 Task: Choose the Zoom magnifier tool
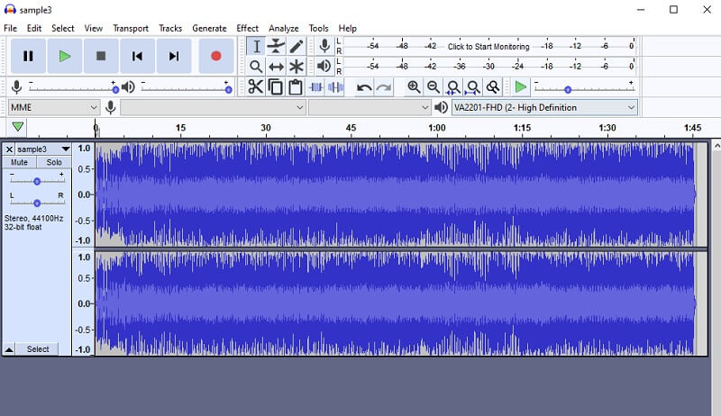coord(256,67)
